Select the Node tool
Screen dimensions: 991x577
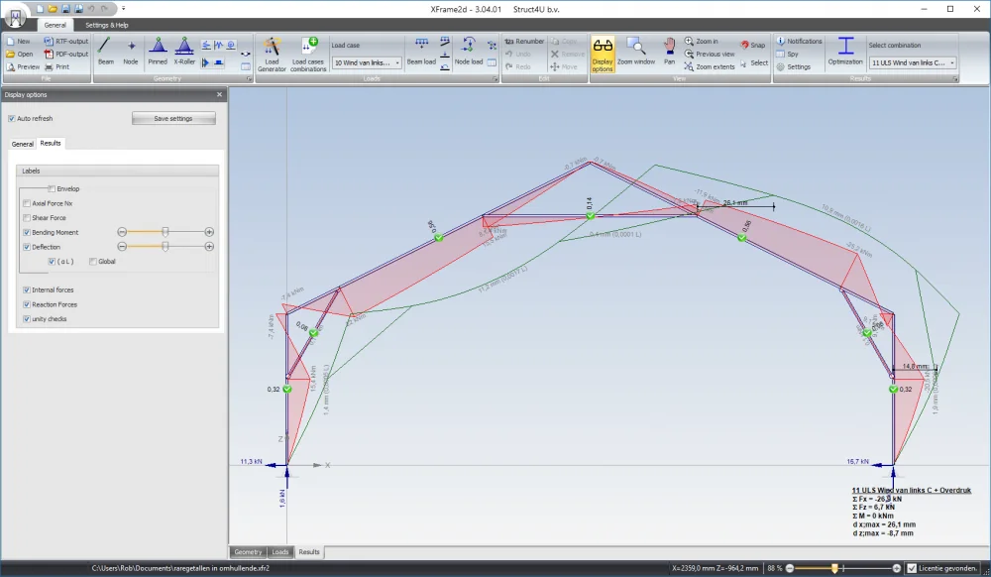coord(130,52)
